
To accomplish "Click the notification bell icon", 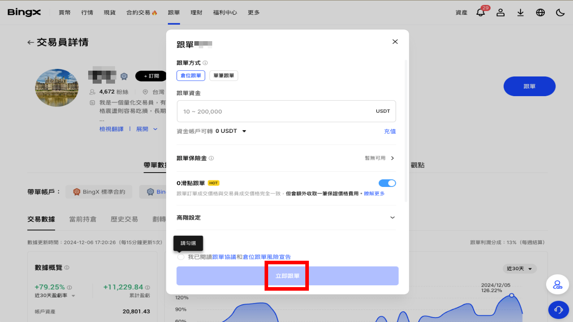I will click(480, 13).
